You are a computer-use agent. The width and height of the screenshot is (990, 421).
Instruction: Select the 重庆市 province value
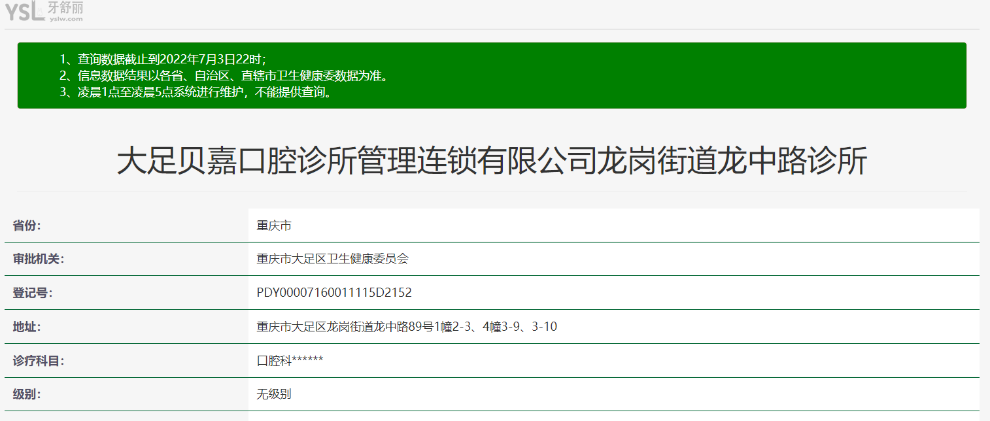click(273, 226)
